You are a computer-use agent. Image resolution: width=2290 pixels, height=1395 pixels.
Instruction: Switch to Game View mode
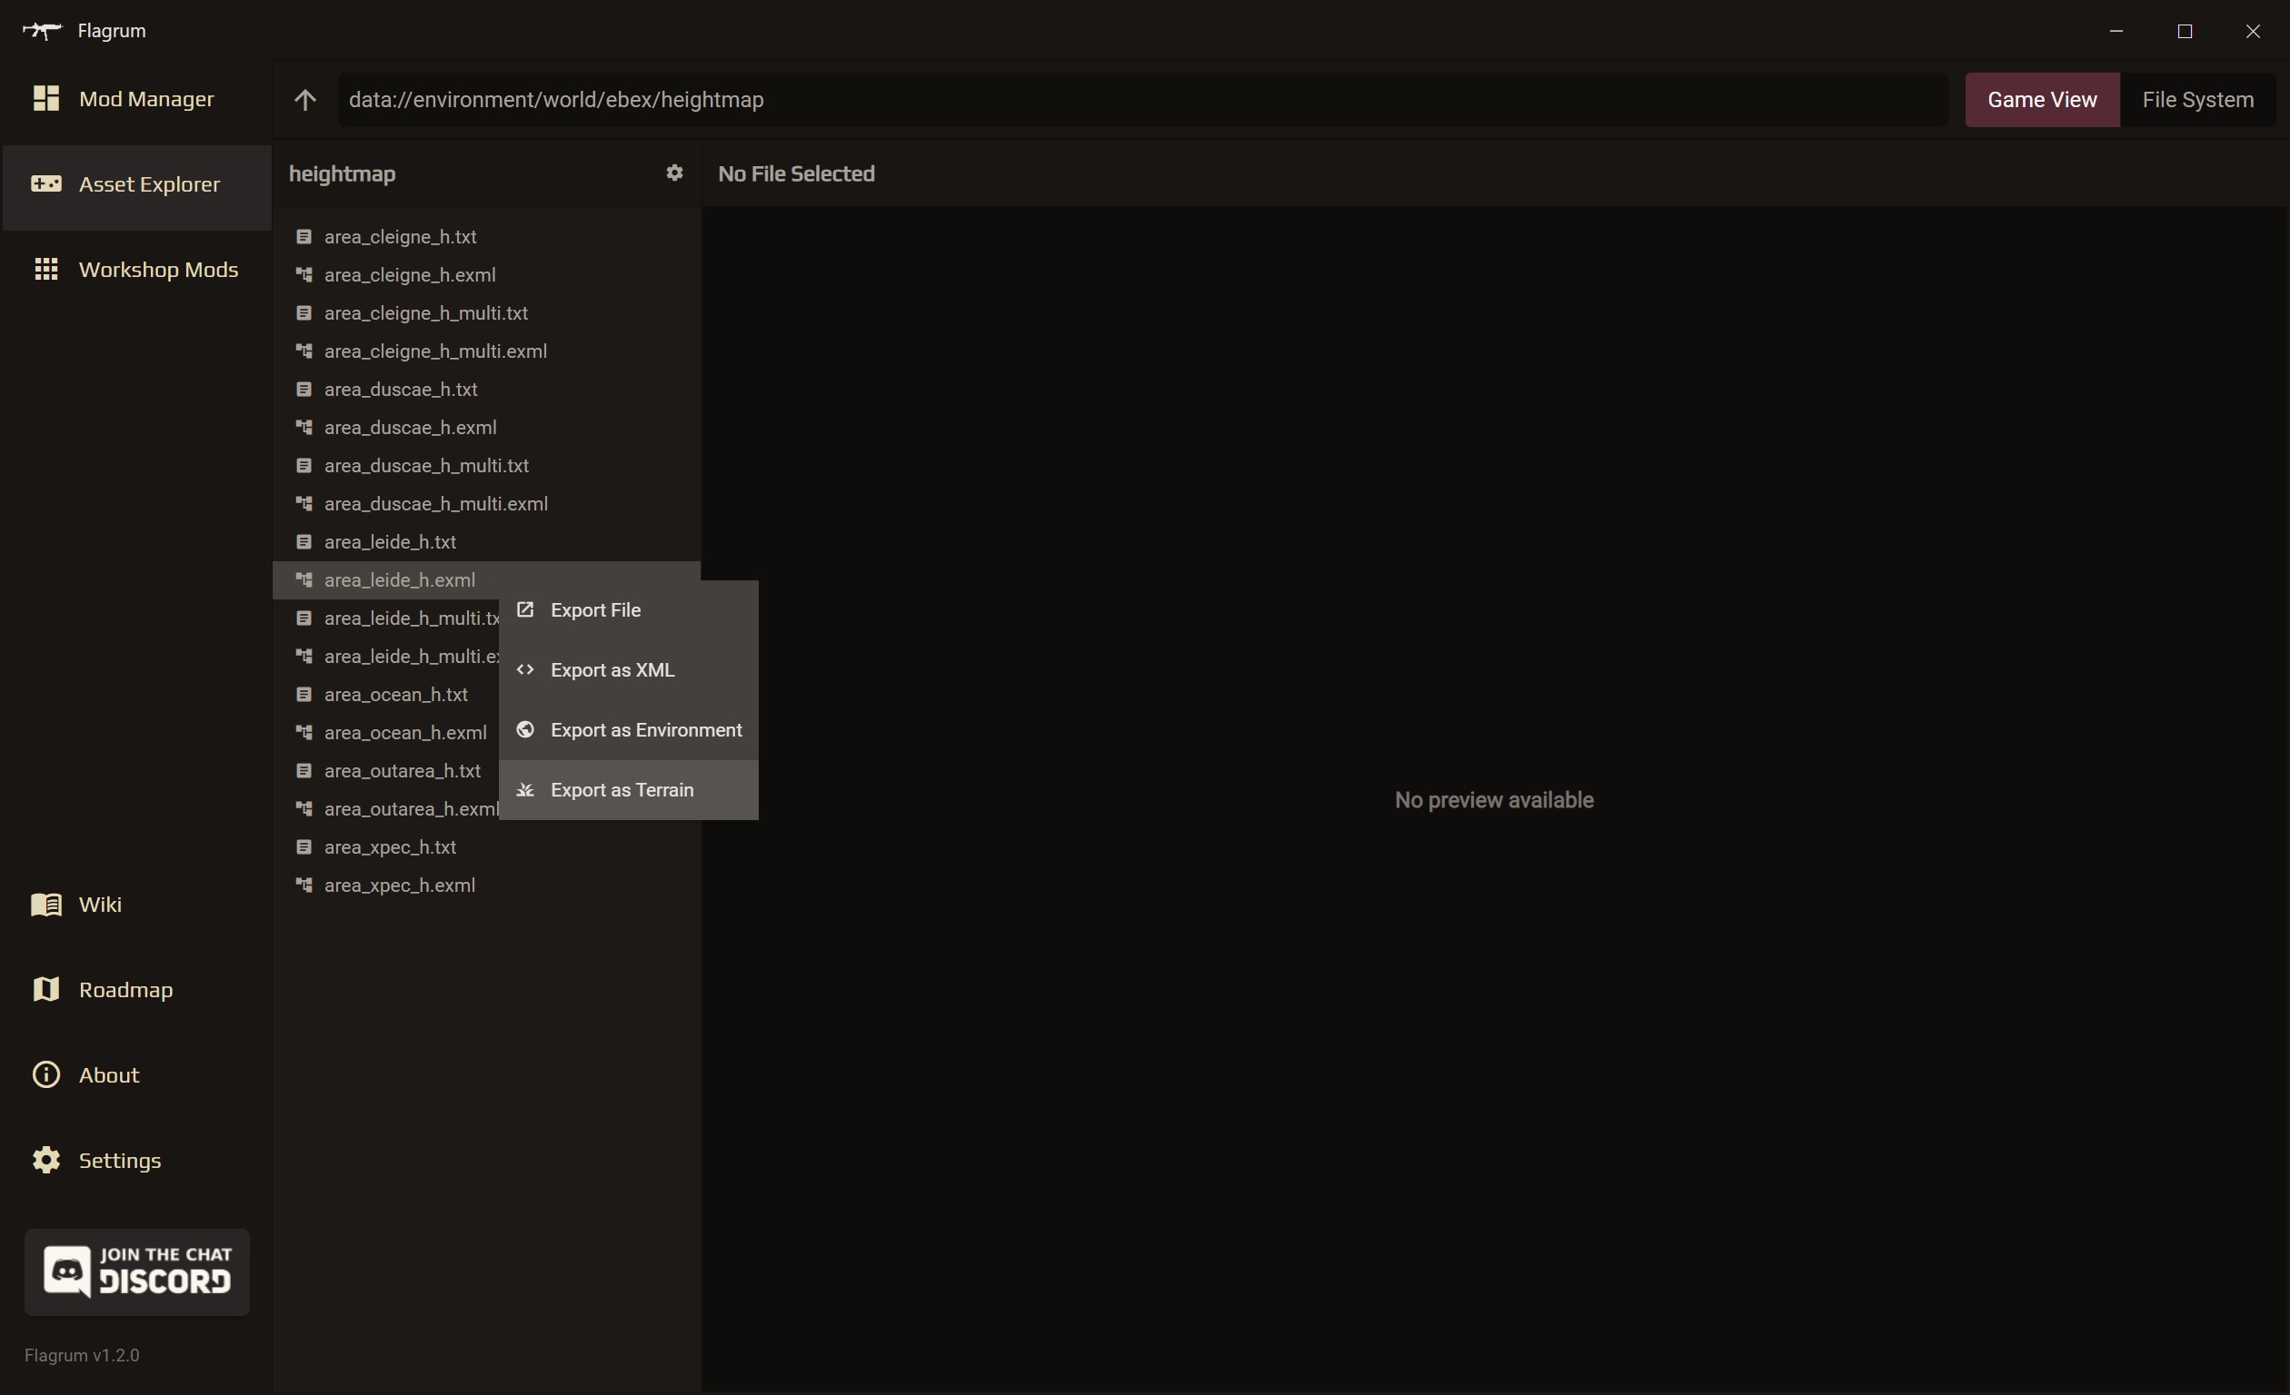[2041, 100]
